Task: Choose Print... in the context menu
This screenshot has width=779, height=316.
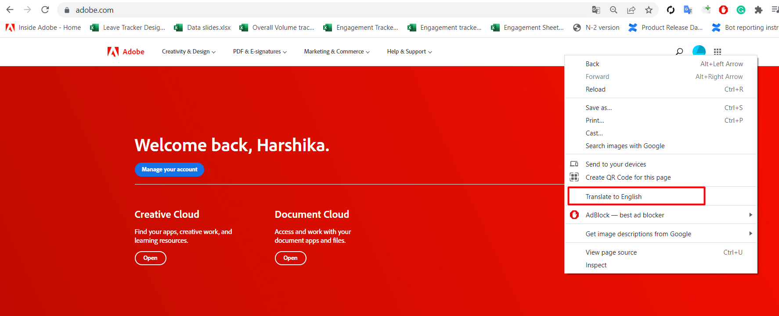Action: pyautogui.click(x=661, y=121)
